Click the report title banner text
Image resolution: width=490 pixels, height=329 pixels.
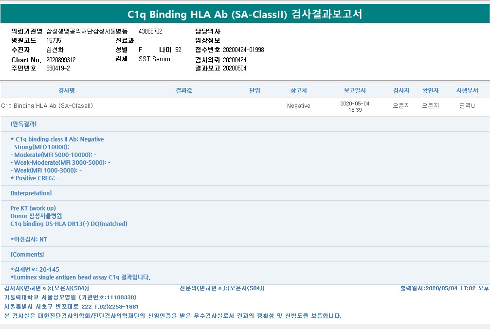pos(245,15)
